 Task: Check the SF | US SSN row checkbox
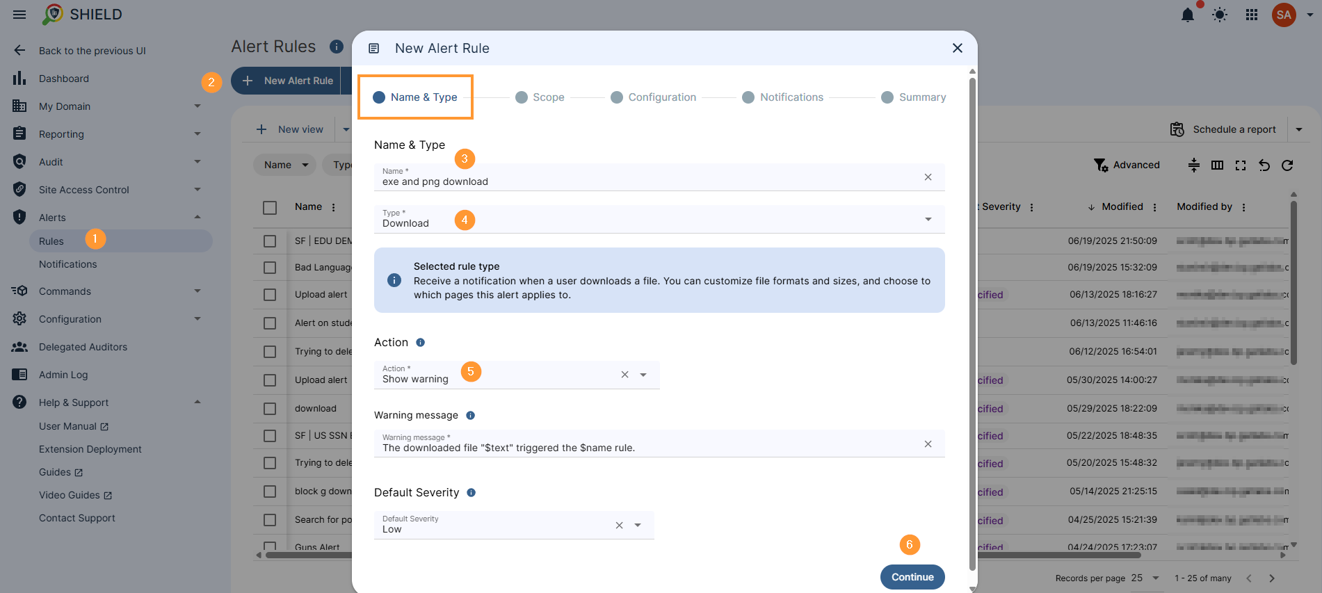pos(270,436)
